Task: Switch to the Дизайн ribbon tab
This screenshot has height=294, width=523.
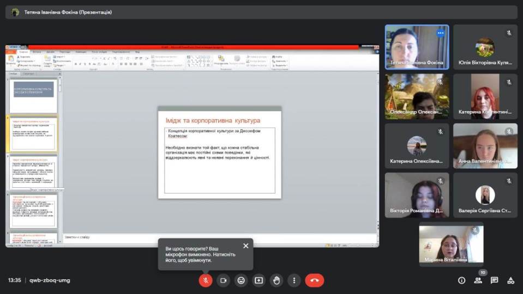Action: (x=50, y=52)
